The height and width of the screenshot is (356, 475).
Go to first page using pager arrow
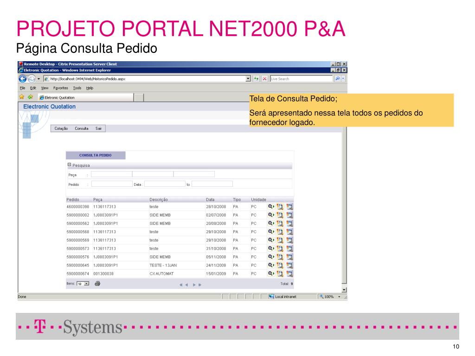(181, 285)
